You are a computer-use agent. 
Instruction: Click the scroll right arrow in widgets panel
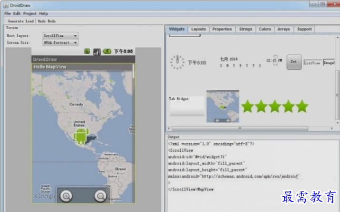(332, 128)
